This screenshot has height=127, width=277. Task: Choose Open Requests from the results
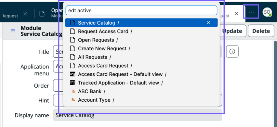[x=141, y=40]
